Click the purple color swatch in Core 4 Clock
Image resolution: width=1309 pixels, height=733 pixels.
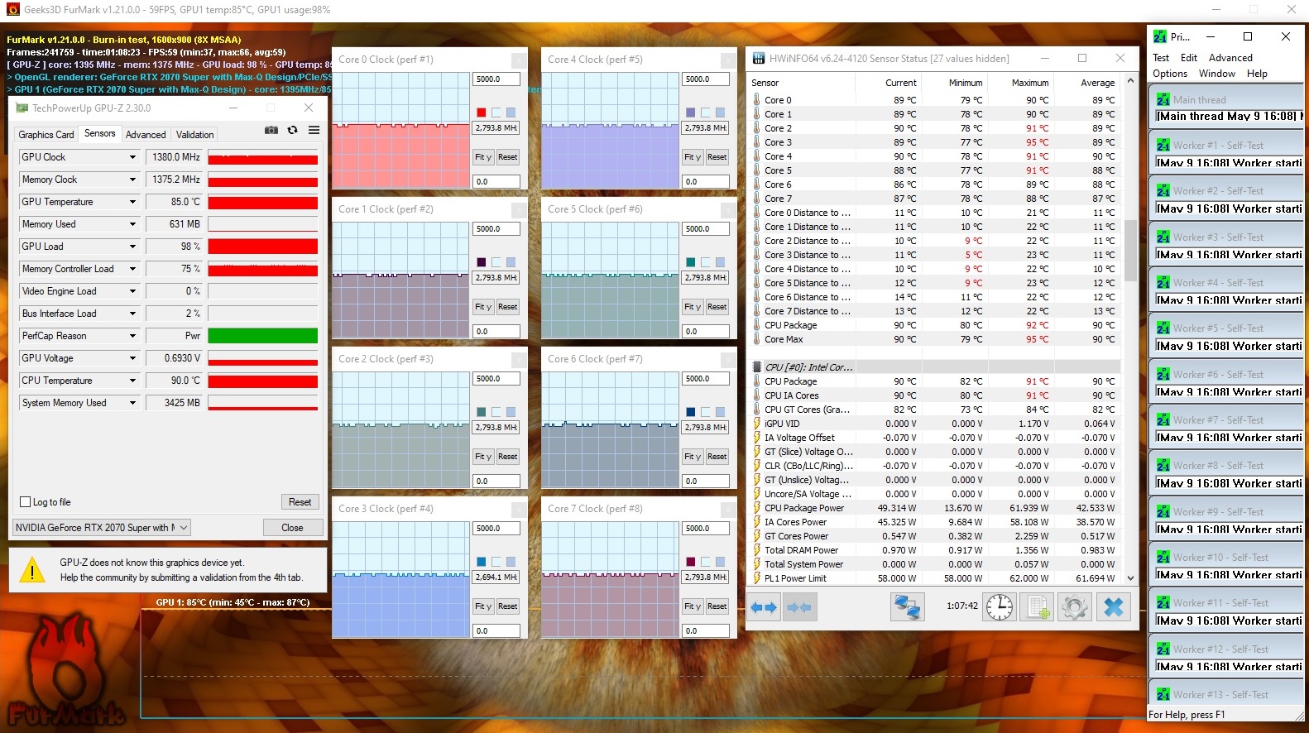(691, 113)
